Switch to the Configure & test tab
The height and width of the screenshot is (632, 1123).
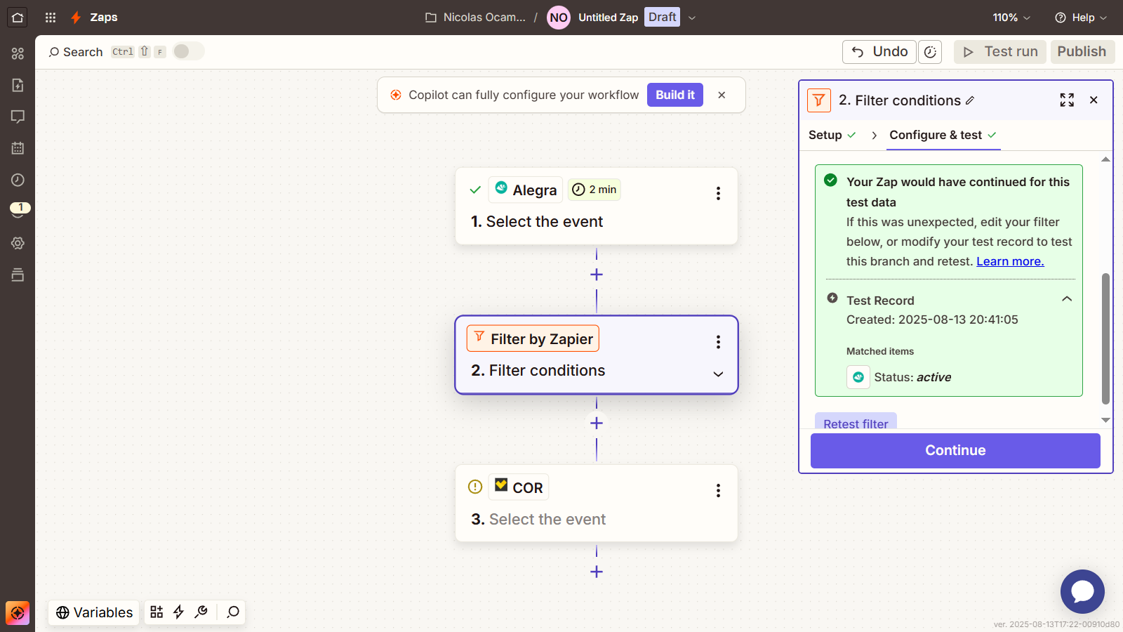pyautogui.click(x=943, y=135)
